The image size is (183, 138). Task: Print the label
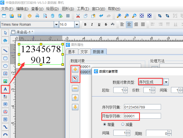[x=37, y=16]
